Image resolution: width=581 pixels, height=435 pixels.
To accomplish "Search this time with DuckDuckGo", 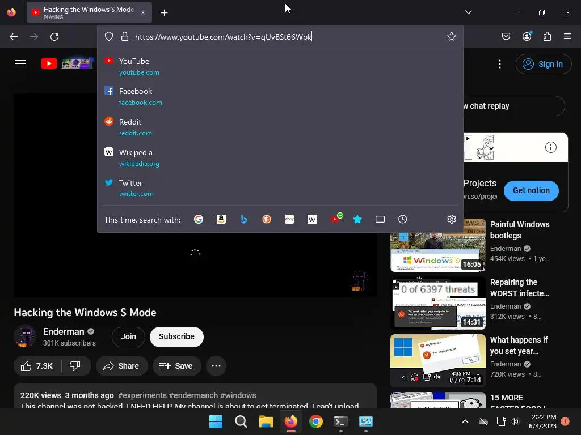I will click(267, 219).
